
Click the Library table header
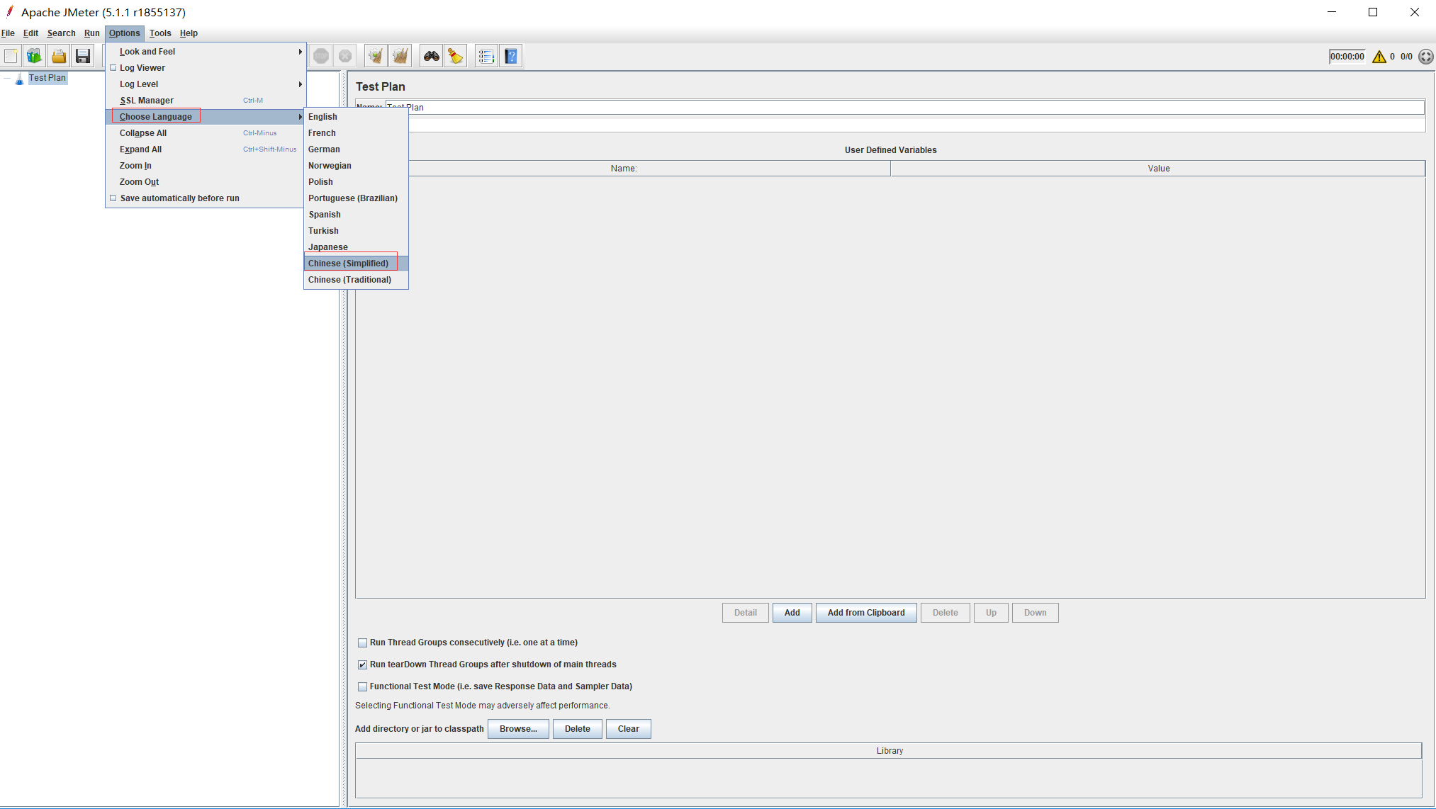pyautogui.click(x=889, y=751)
